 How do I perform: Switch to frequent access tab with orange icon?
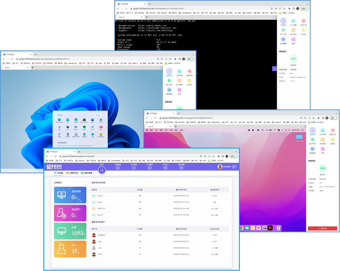coord(72,173)
